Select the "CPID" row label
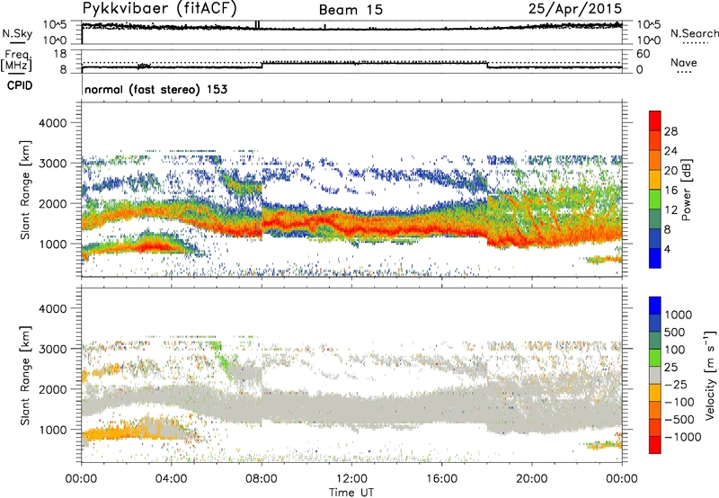 20,85
